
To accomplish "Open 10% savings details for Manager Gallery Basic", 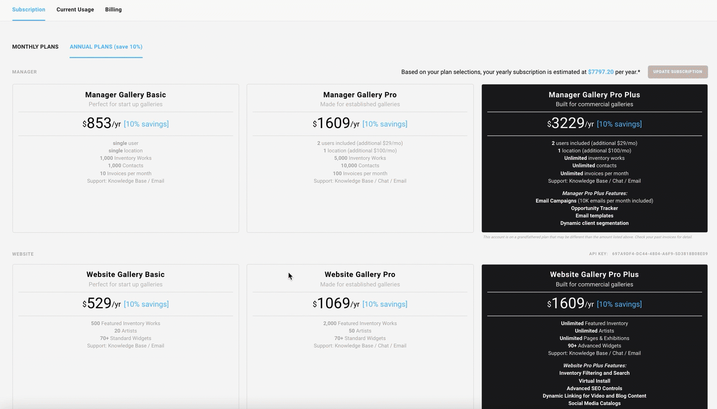I will point(146,124).
